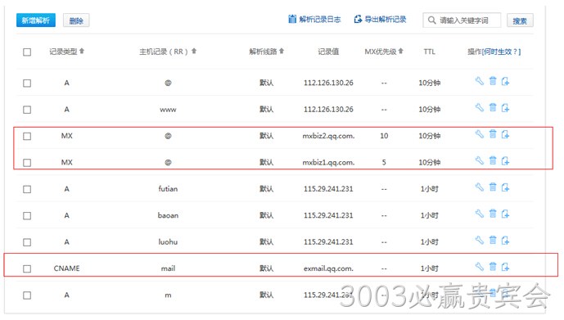Click the page-plus icon in the mxbiz1.qq.com row
The height and width of the screenshot is (320, 564).
(505, 160)
